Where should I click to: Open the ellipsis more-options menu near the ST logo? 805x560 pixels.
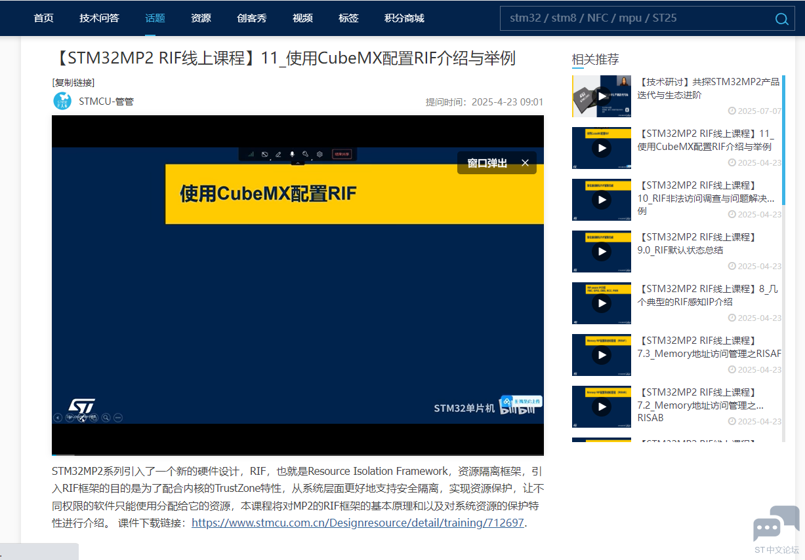pos(118,418)
